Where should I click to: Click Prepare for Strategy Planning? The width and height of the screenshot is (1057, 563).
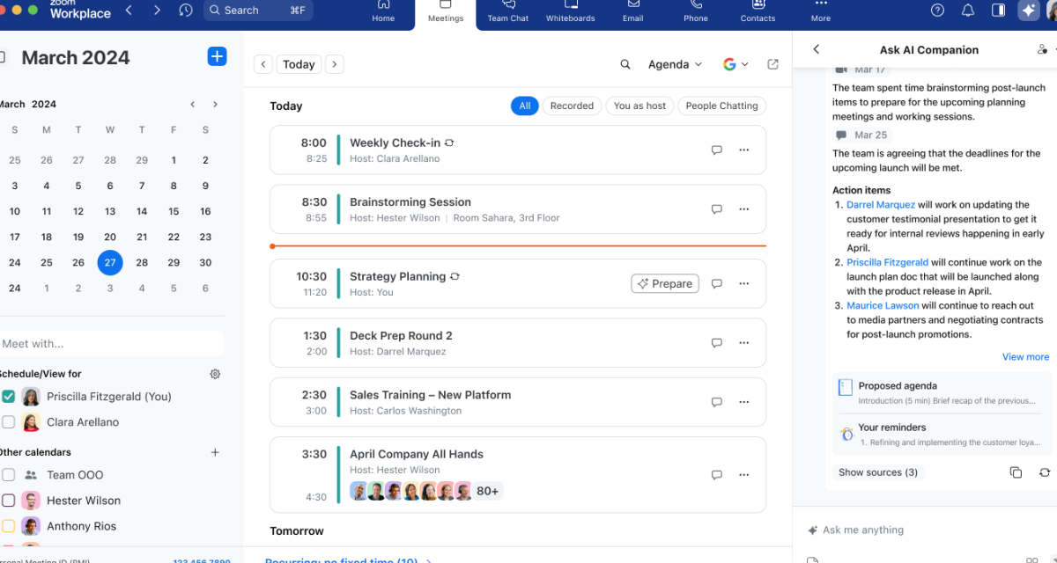(x=665, y=283)
